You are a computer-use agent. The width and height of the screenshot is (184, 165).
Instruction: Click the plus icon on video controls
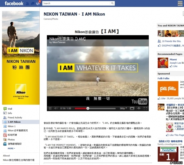click(139, 108)
